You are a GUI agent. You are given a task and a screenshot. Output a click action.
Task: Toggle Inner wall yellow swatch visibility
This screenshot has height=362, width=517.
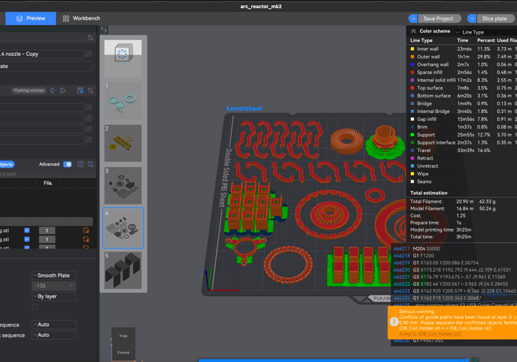click(x=412, y=49)
